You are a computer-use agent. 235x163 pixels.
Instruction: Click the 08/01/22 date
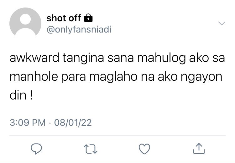click(x=73, y=123)
